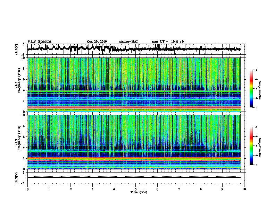Click time axis tick label "0"
This screenshot has width=275, height=212.
(27, 189)
